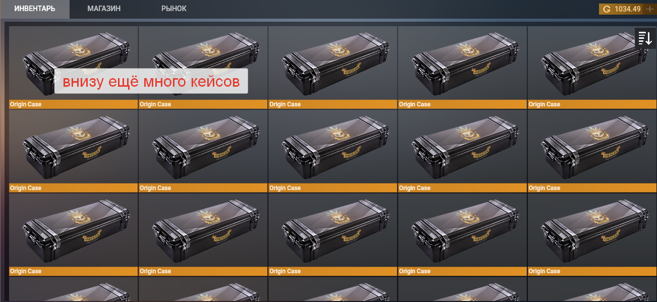
Task: Select middle Origin Case in third row
Action: 332,235
